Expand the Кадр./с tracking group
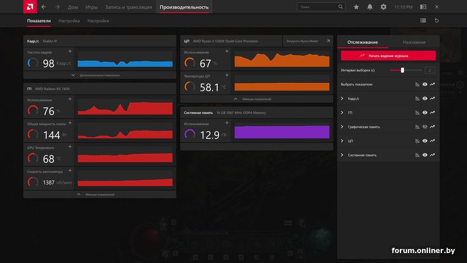 coord(342,98)
